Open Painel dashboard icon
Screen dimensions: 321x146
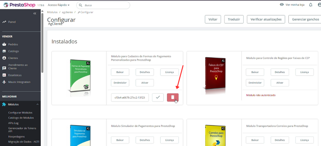[x=4, y=22]
